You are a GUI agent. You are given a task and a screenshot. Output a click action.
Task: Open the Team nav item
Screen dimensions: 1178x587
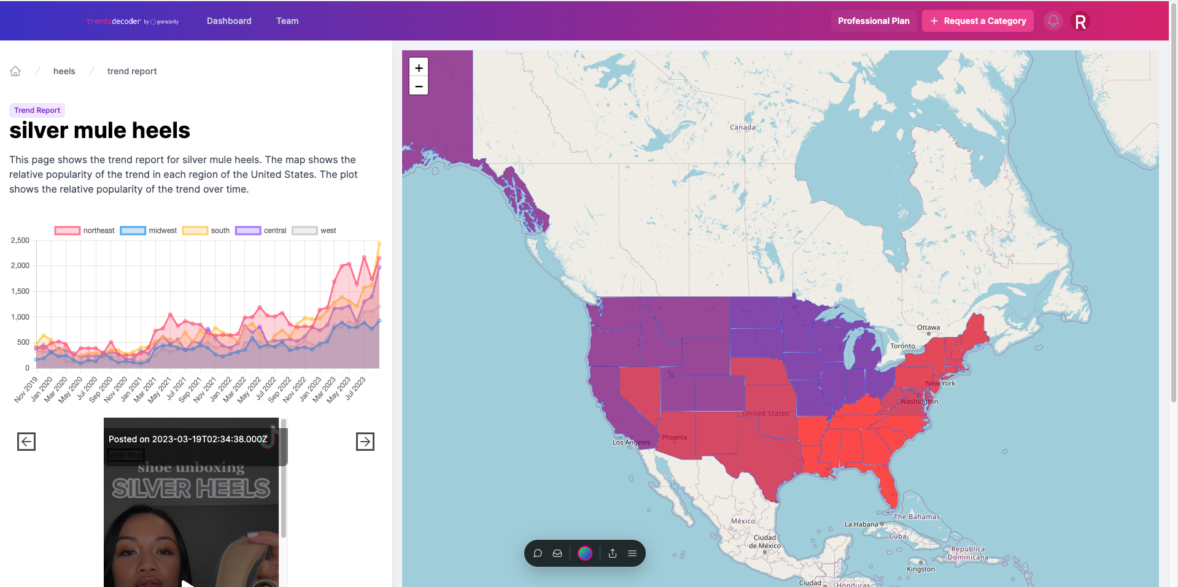287,21
